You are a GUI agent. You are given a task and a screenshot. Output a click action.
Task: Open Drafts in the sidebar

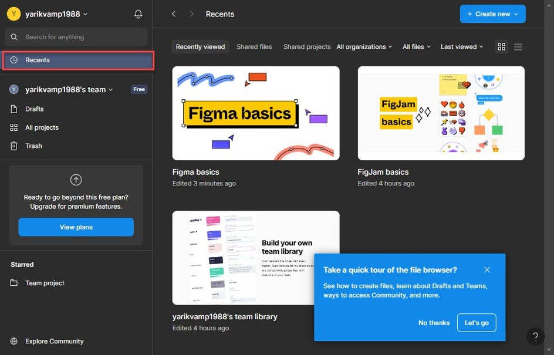coord(76,109)
